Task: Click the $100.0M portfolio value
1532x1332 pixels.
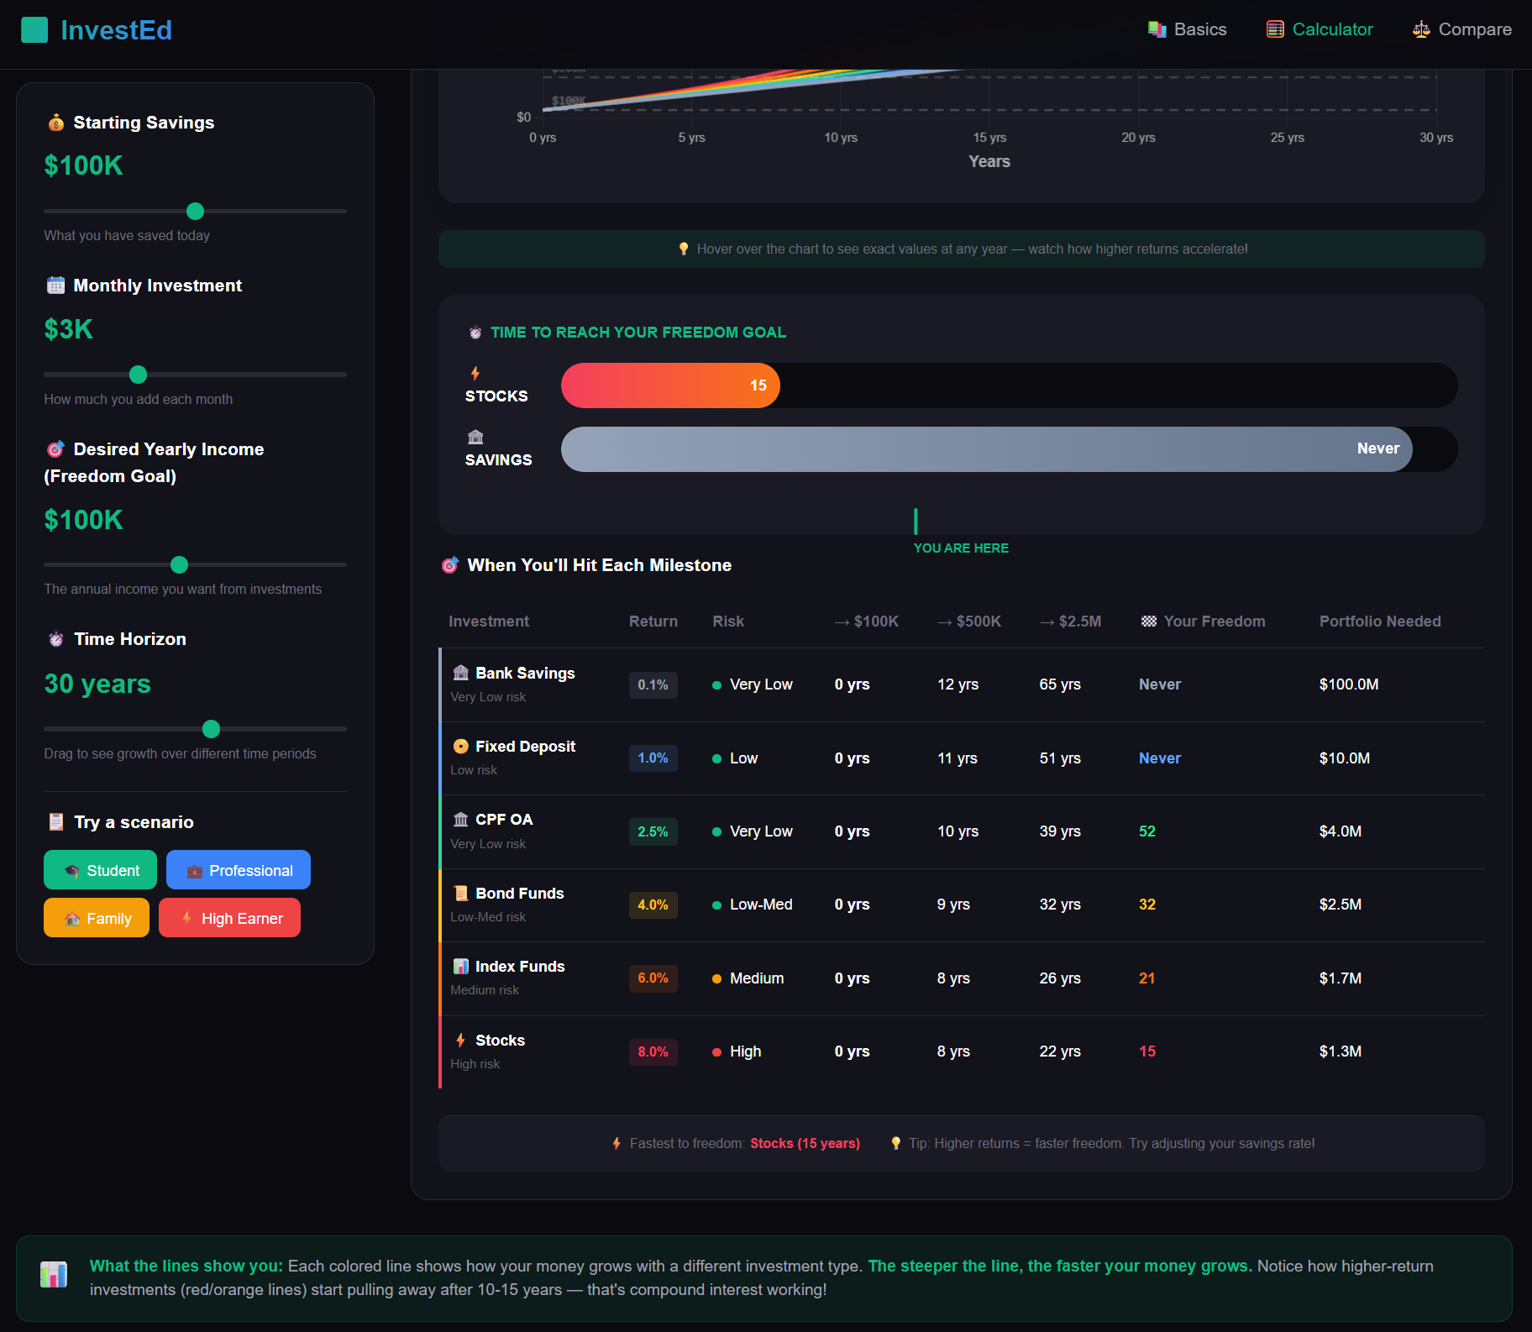Action: click(1349, 684)
